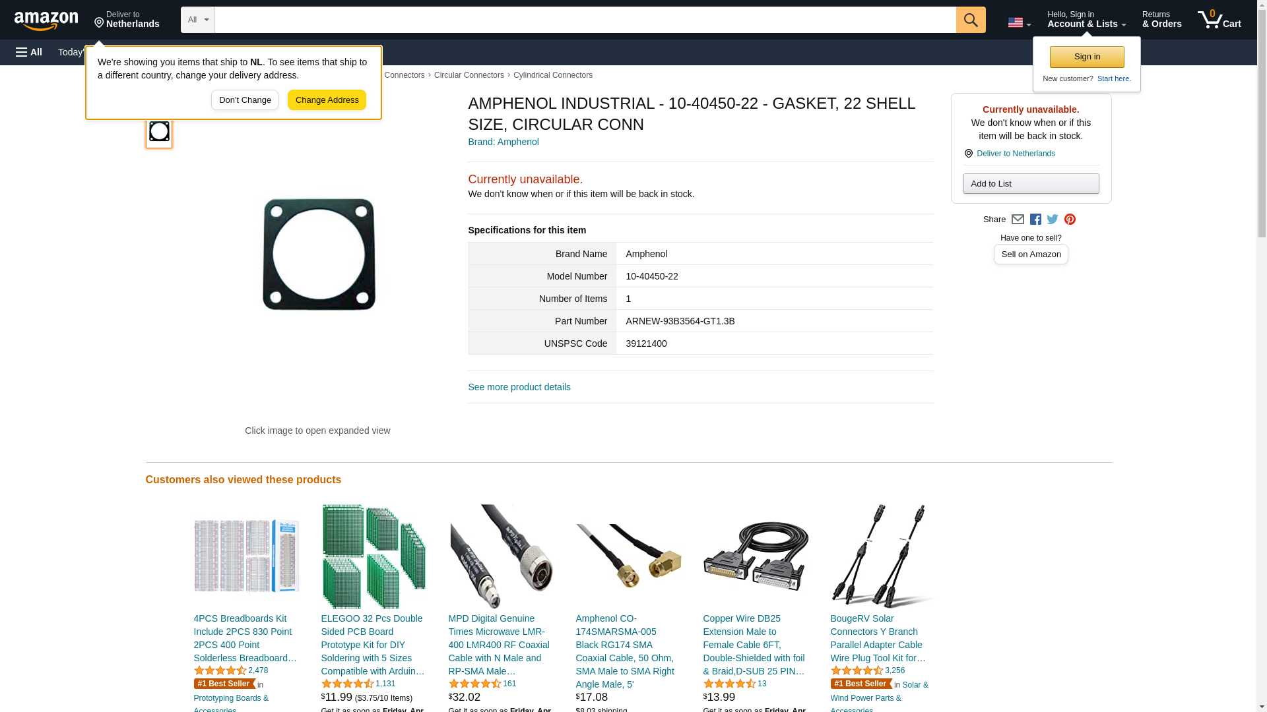Share product via email icon

click(1018, 220)
